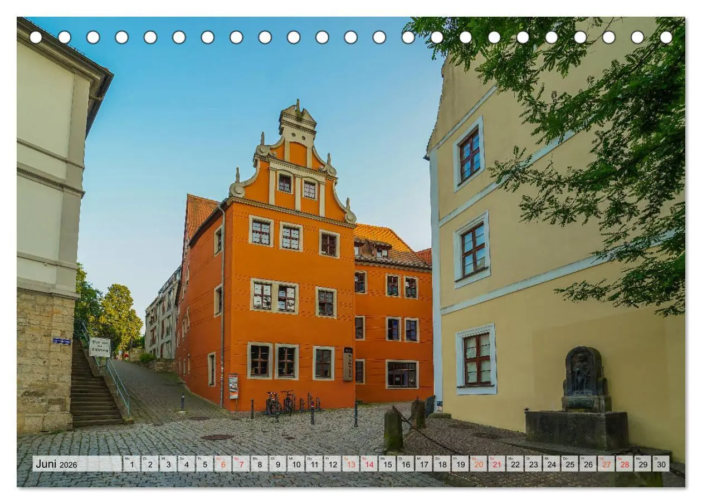Select date 30 in the calendar strip
The height and width of the screenshot is (504, 702).
click(661, 464)
